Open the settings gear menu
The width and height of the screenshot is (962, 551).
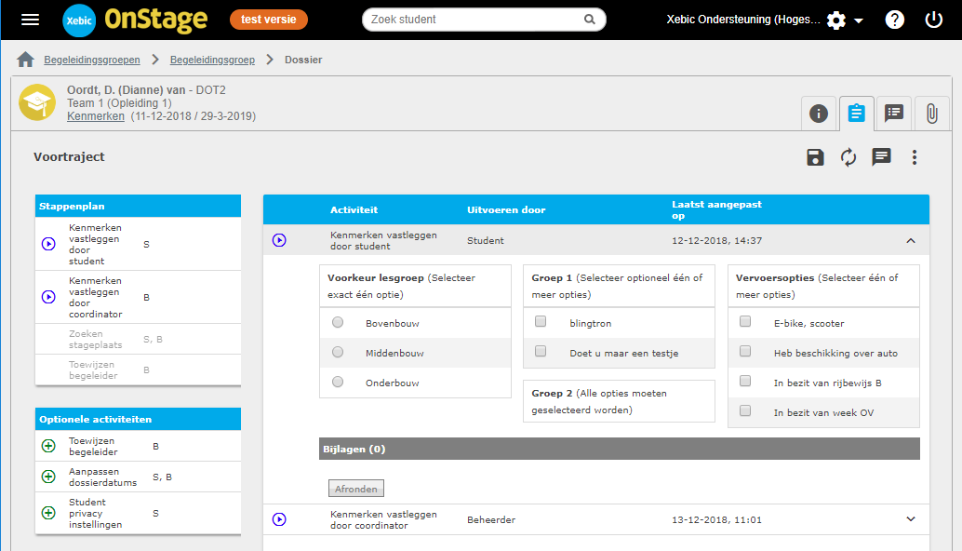[836, 20]
